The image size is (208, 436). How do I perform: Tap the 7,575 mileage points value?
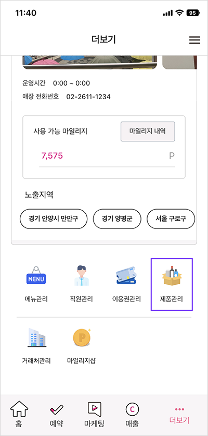pos(52,156)
